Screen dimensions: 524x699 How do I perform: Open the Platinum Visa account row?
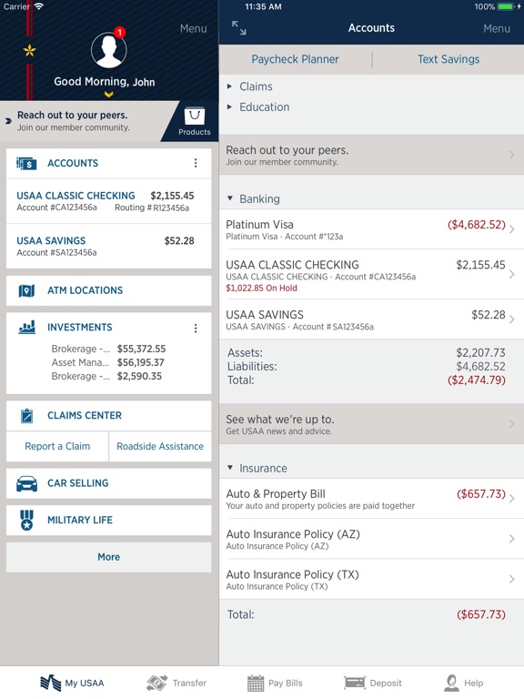[x=371, y=229]
